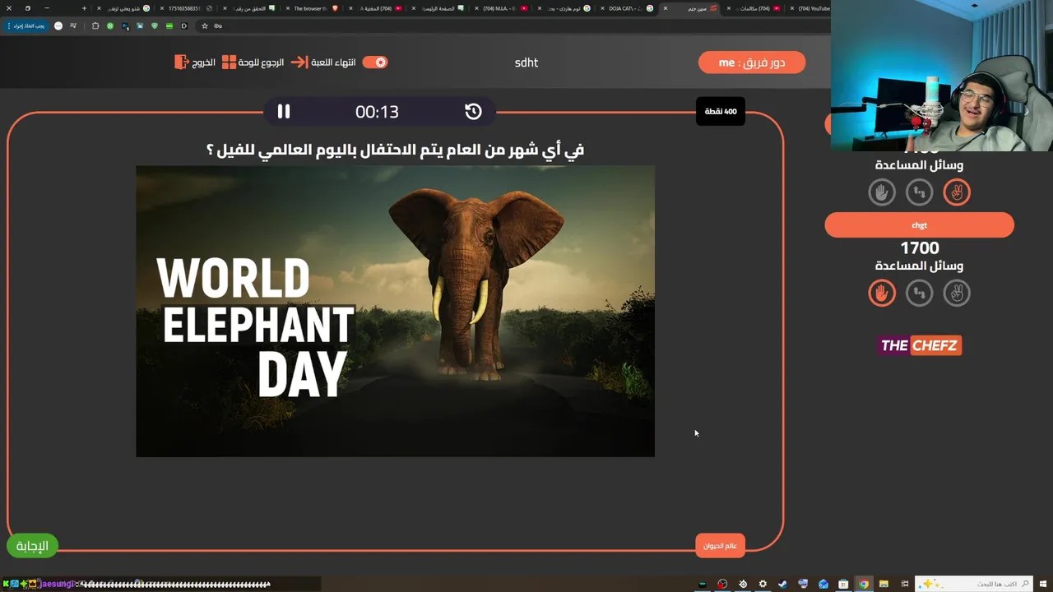Switch to the DOJA CAT browser tab

pos(625,8)
